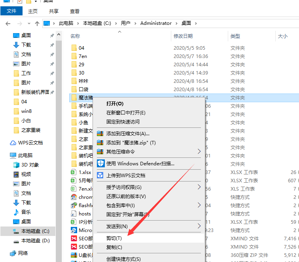
Task: Select the 小鱼 folder
Action: [83, 123]
